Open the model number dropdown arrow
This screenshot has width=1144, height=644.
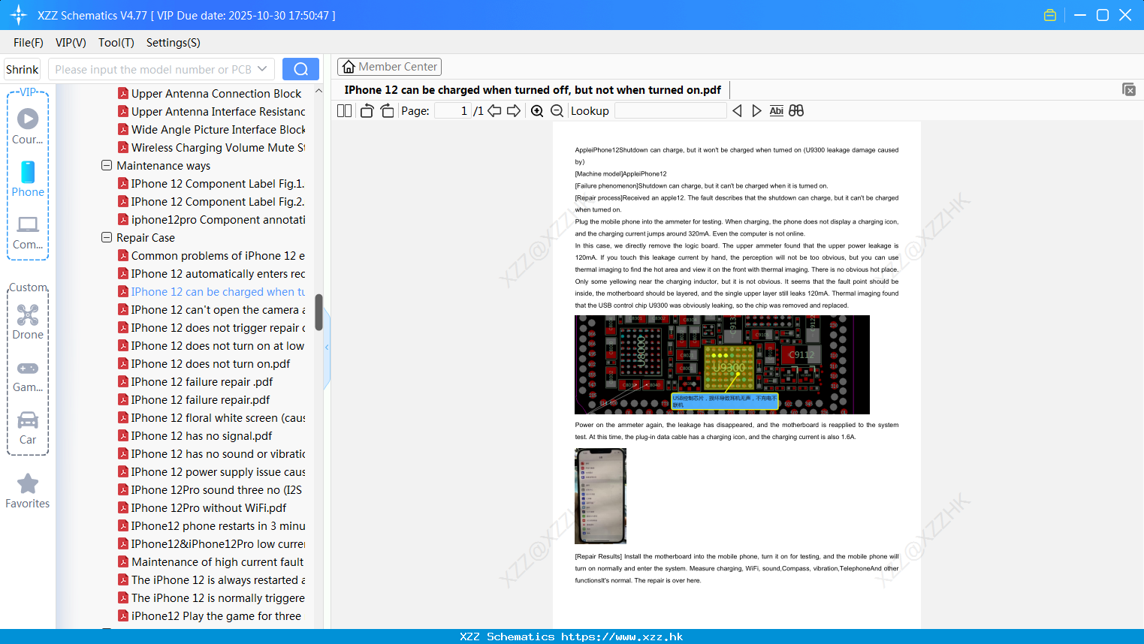point(262,69)
